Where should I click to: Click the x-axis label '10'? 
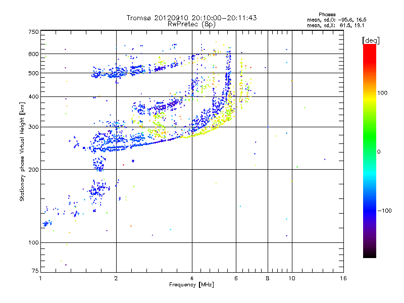coord(292,278)
